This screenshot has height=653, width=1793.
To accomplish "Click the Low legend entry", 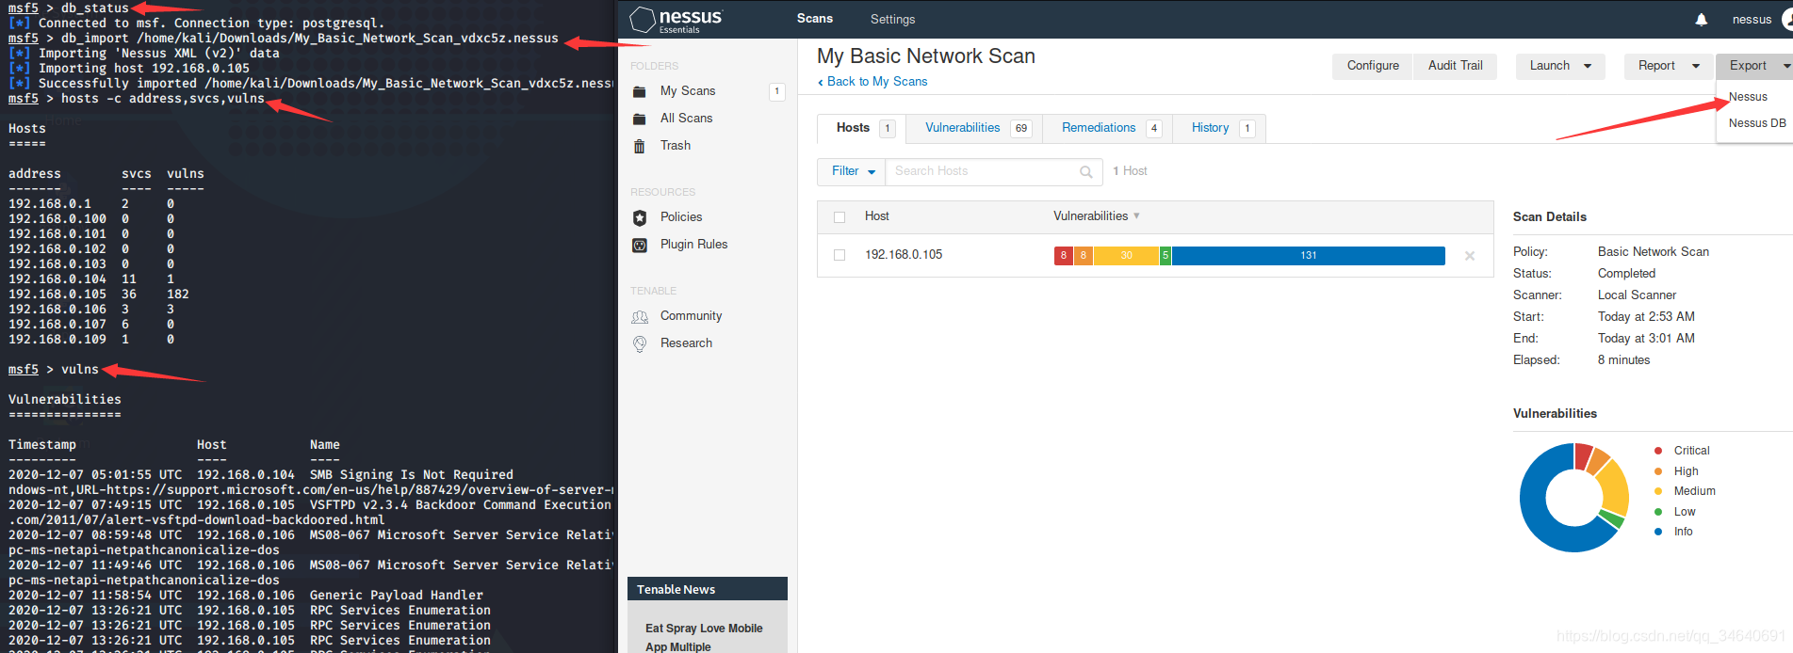I will tap(1675, 512).
